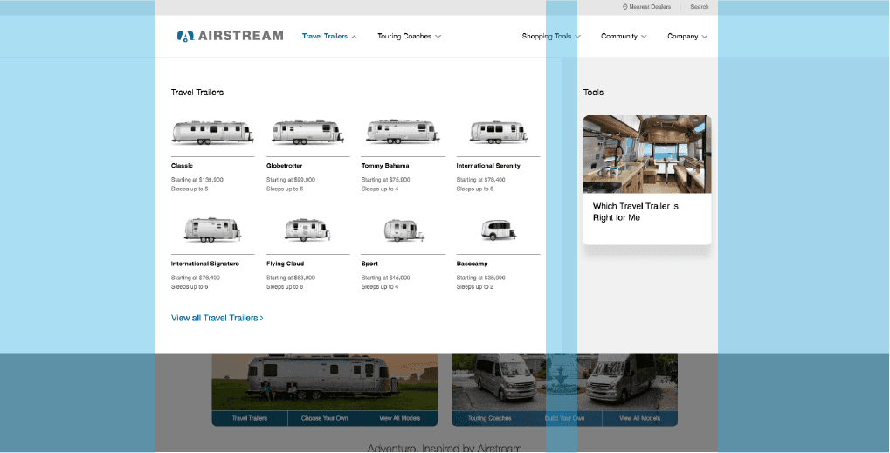
Task: Click the chevron beside Community
Action: point(644,37)
